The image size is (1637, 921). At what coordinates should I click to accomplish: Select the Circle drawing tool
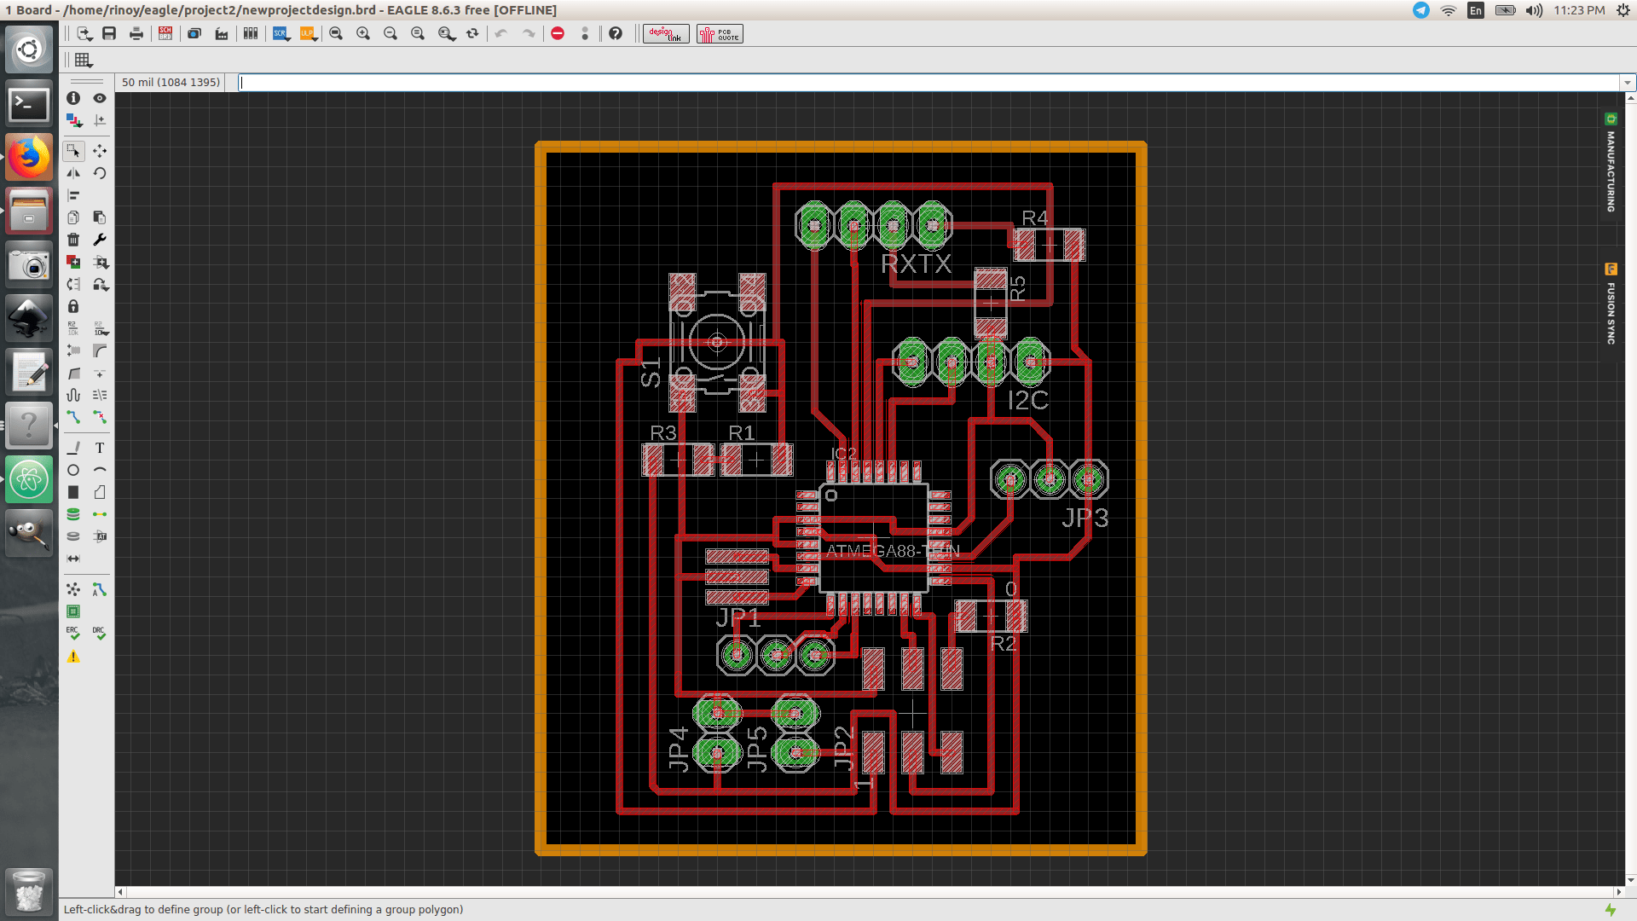[x=73, y=470]
